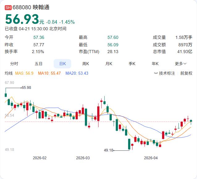Click the 2026-04 date axis label

click(x=151, y=158)
